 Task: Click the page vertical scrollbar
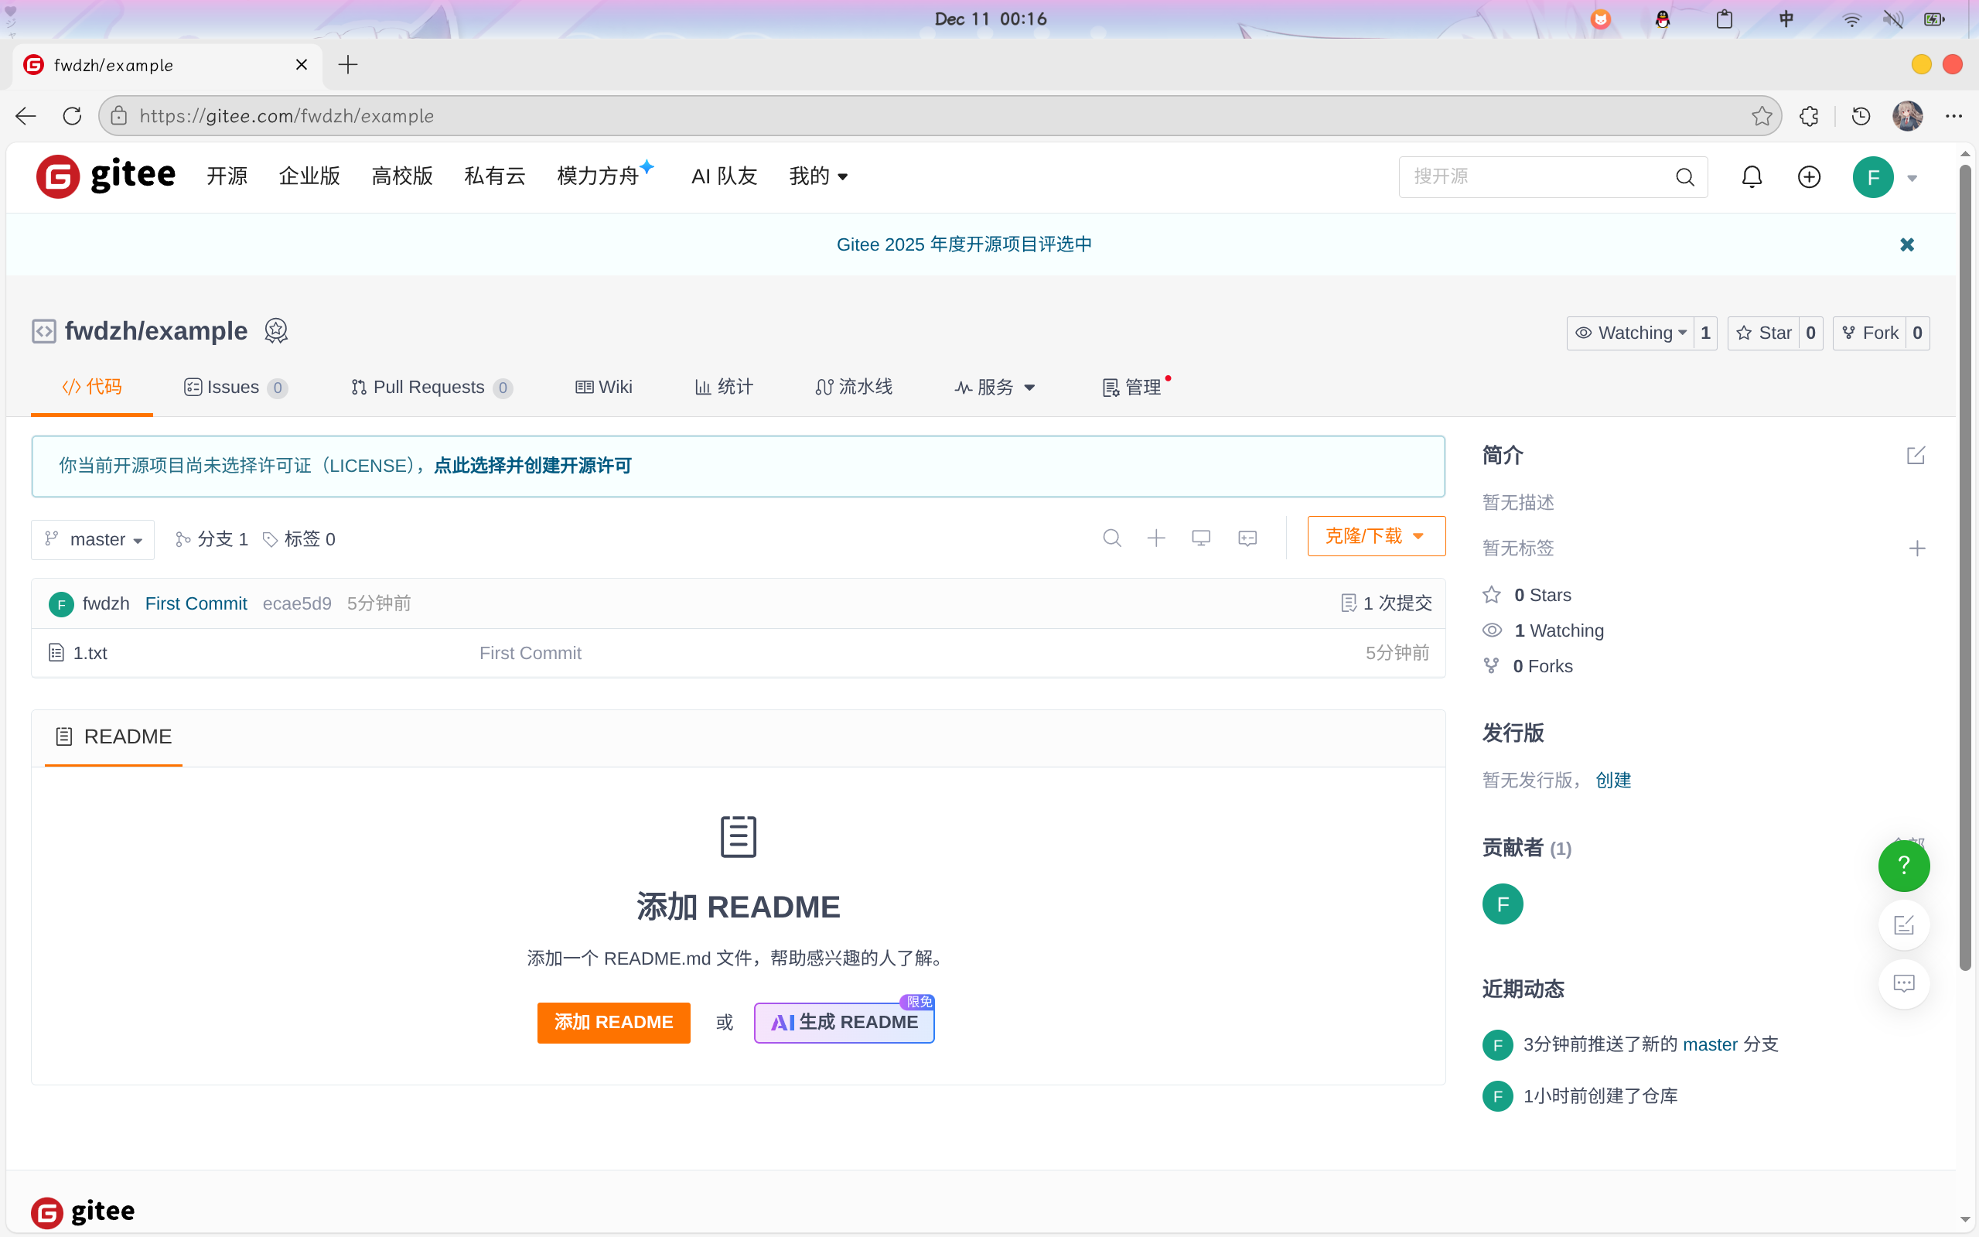coord(1964,572)
